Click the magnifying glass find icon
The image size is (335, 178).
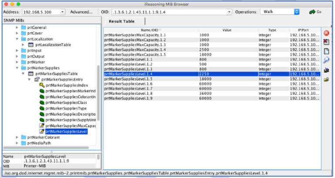pyautogui.click(x=326, y=60)
